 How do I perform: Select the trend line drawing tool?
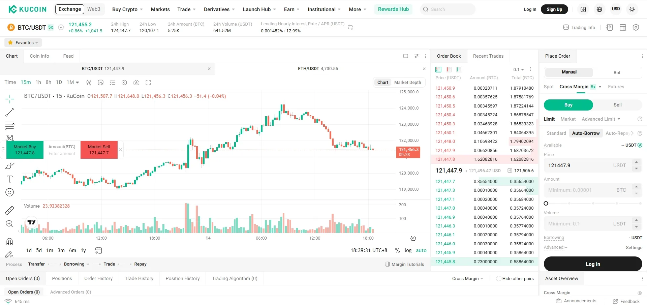(10, 112)
